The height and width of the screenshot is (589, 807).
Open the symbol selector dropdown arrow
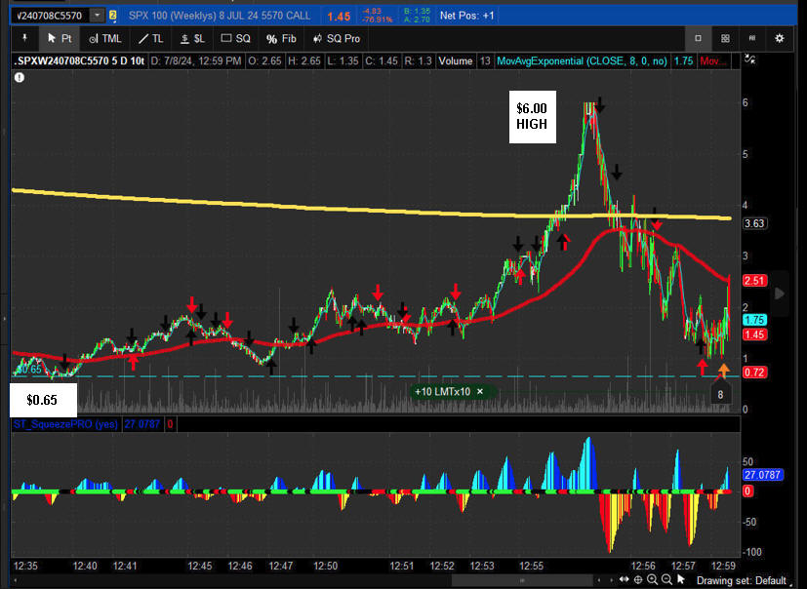(97, 16)
